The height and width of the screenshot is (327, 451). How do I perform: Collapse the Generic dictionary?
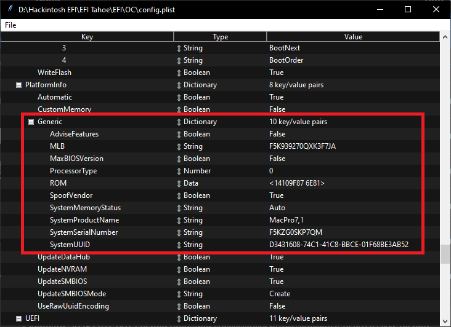(x=31, y=122)
